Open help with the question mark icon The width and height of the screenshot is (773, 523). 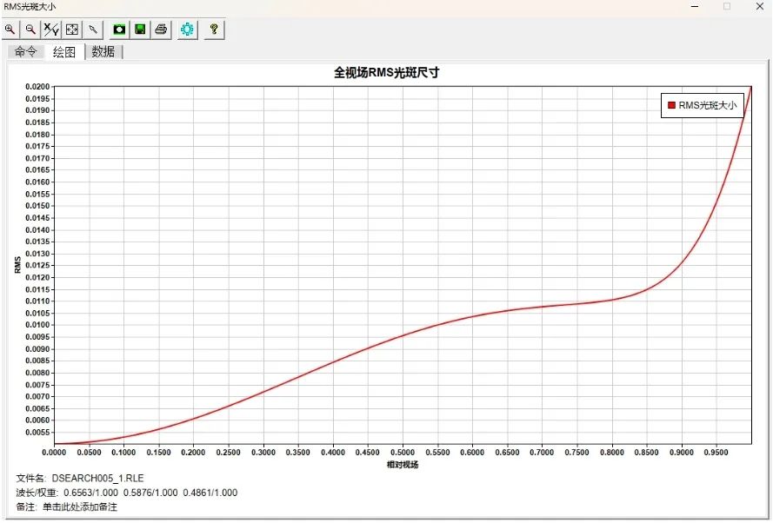coord(214,30)
